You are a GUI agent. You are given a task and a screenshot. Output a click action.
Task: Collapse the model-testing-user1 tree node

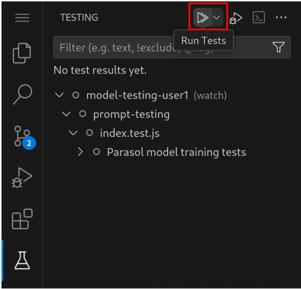60,95
